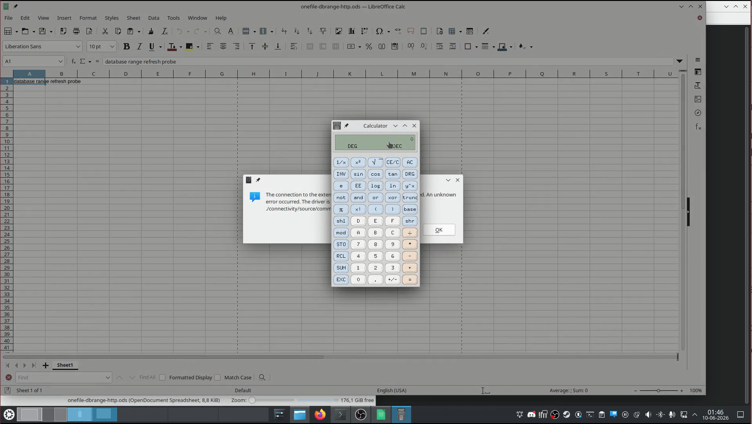
Task: Click the Underline formatting icon
Action: pos(151,46)
